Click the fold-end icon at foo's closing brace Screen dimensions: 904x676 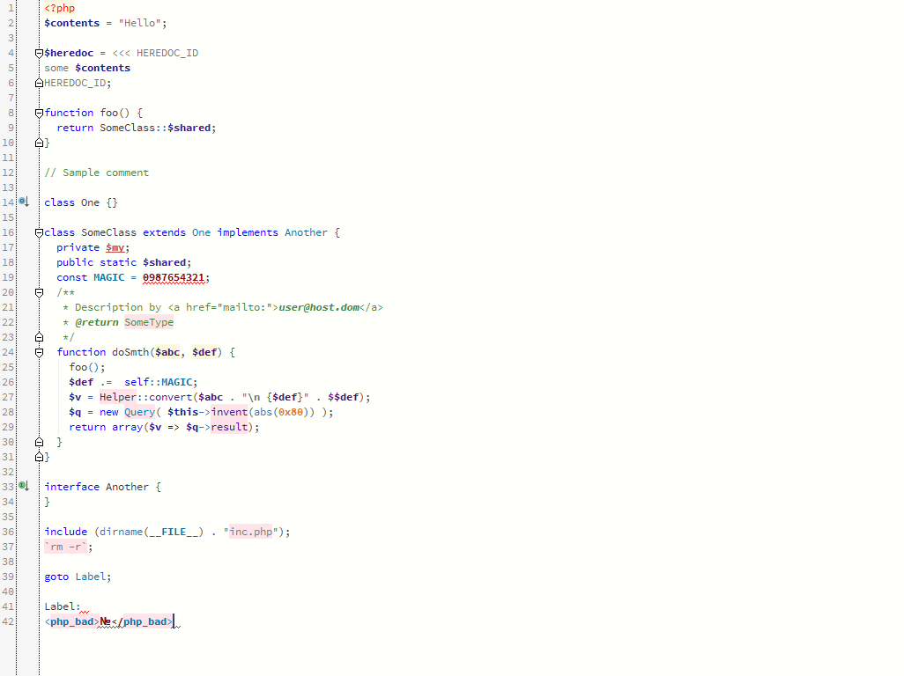(x=38, y=142)
